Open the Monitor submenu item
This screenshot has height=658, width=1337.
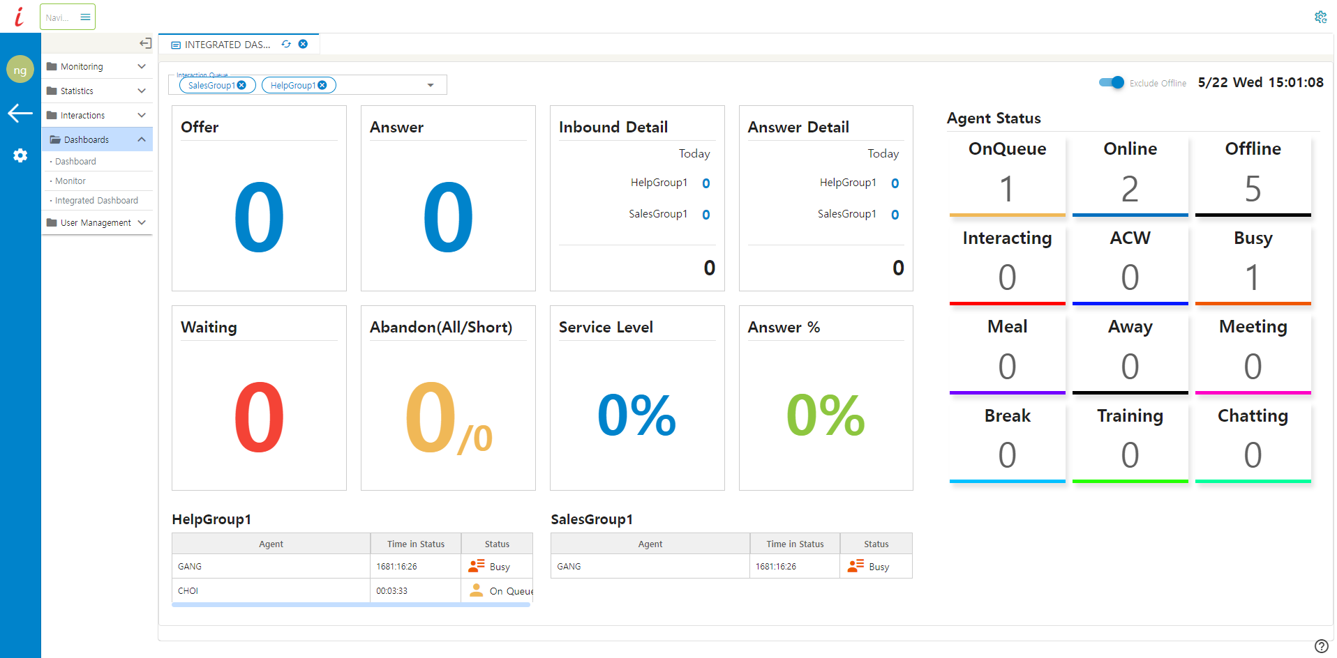point(70,181)
